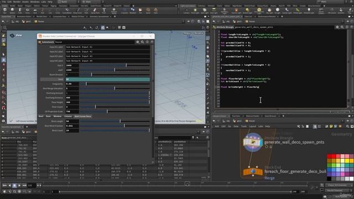Jump to first frame in playbar
The height and width of the screenshot is (199, 354).
4,186
